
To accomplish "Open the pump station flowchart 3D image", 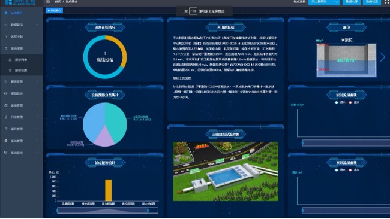I will (x=226, y=171).
